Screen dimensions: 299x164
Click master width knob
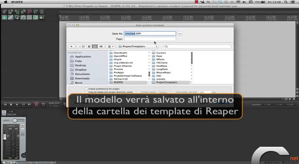[x=15, y=120]
